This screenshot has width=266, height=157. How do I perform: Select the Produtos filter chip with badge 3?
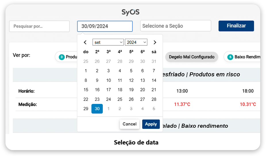click(66, 57)
